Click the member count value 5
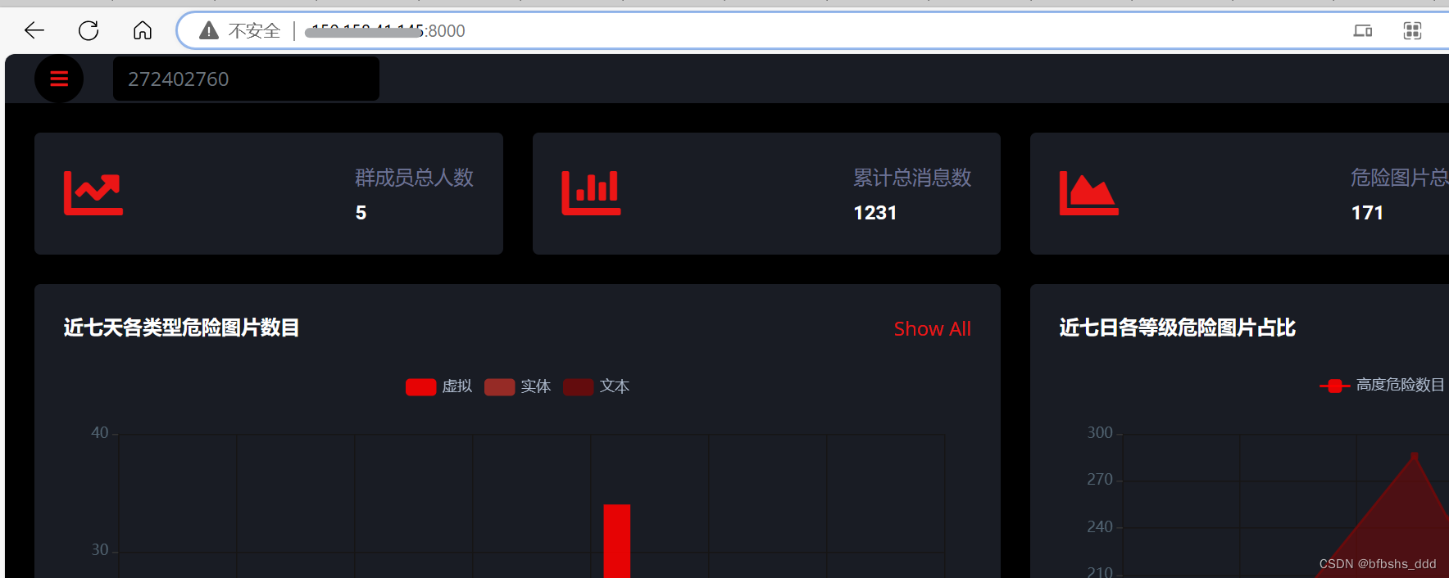Screen dimensions: 1449x578 click(x=361, y=213)
